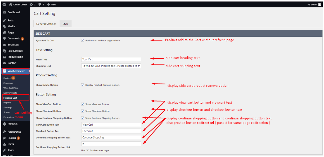This screenshot has height=157, width=324.
Task: Click the WordPress logo icon
Action: coord(4,4)
